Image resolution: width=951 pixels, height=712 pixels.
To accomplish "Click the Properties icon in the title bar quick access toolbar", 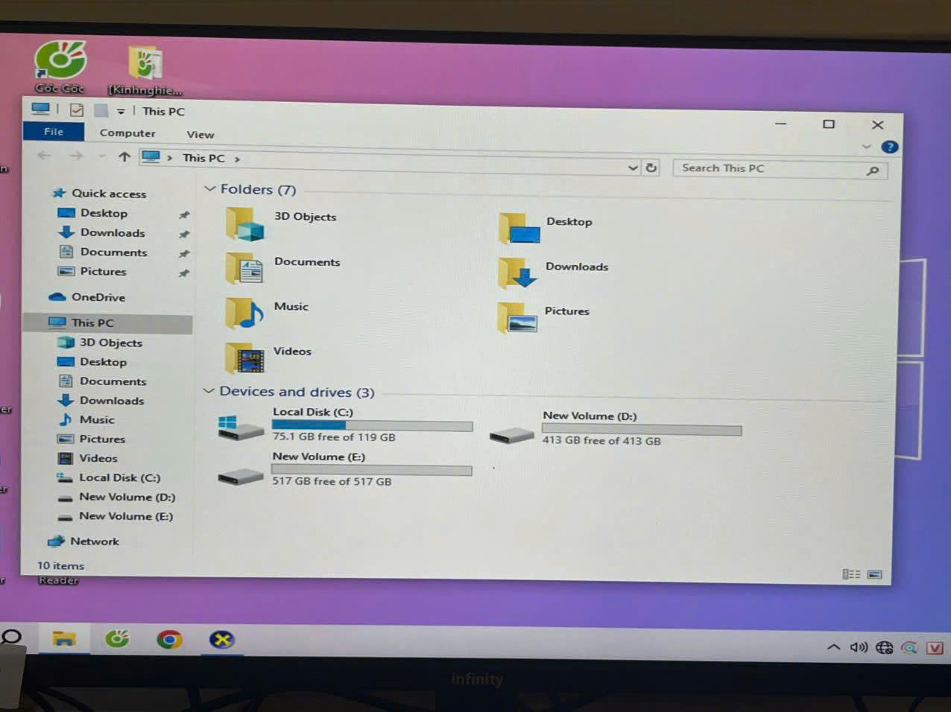I will point(76,110).
